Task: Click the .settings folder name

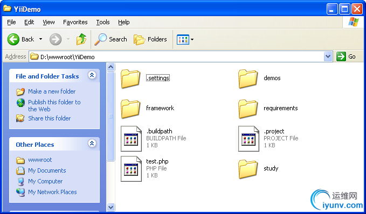Action: point(158,78)
